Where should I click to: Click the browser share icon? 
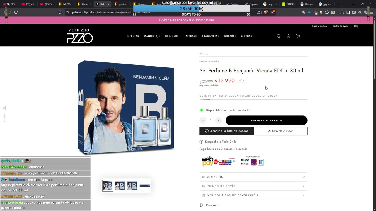coord(258,12)
